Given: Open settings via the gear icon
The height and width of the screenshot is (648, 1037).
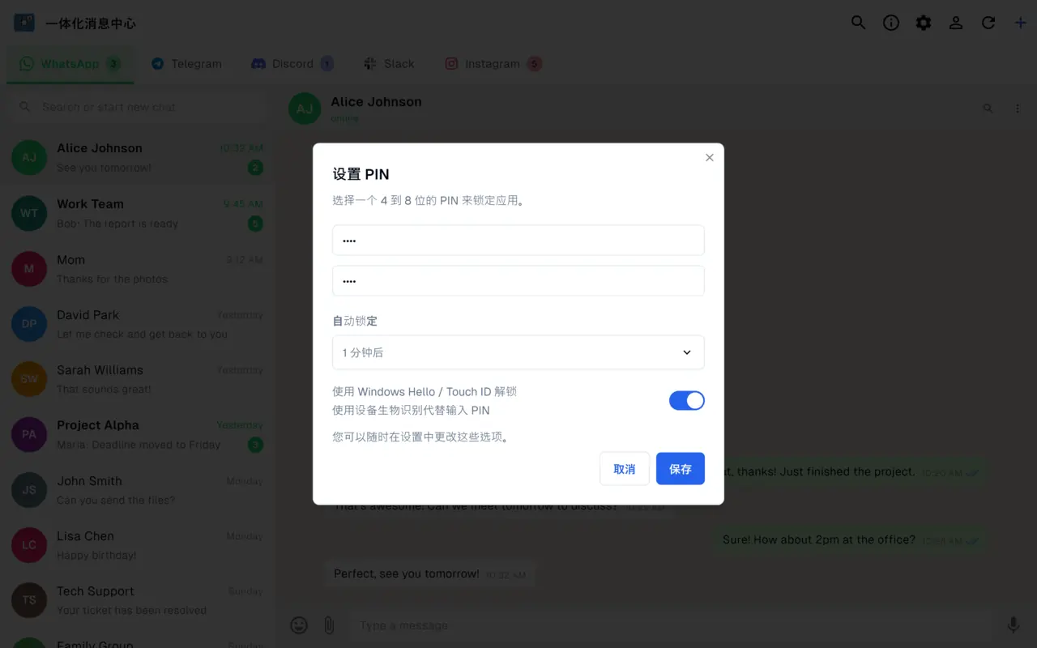Looking at the screenshot, I should 924,23.
